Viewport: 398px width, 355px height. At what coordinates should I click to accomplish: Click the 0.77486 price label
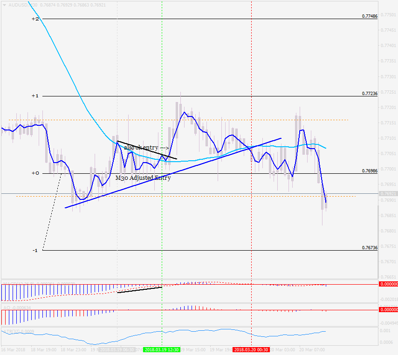[370, 16]
